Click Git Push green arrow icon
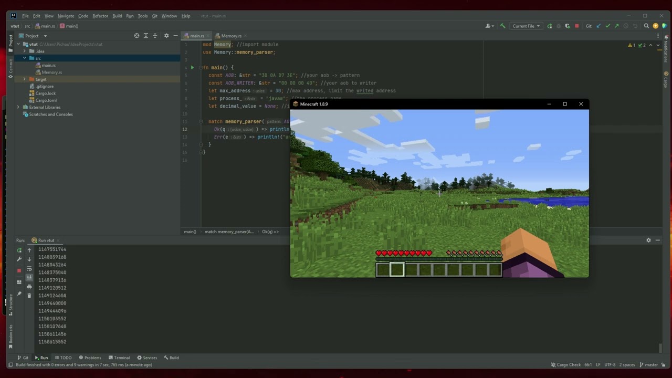672x378 pixels. 617,26
